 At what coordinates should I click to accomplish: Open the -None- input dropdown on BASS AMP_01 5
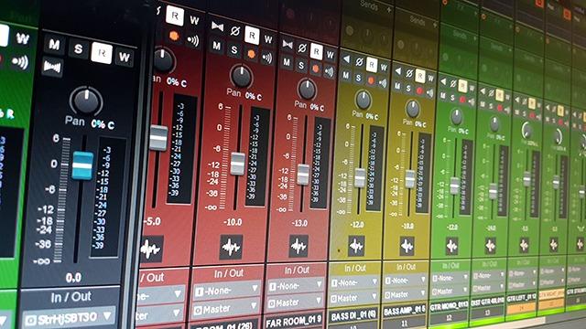406,280
